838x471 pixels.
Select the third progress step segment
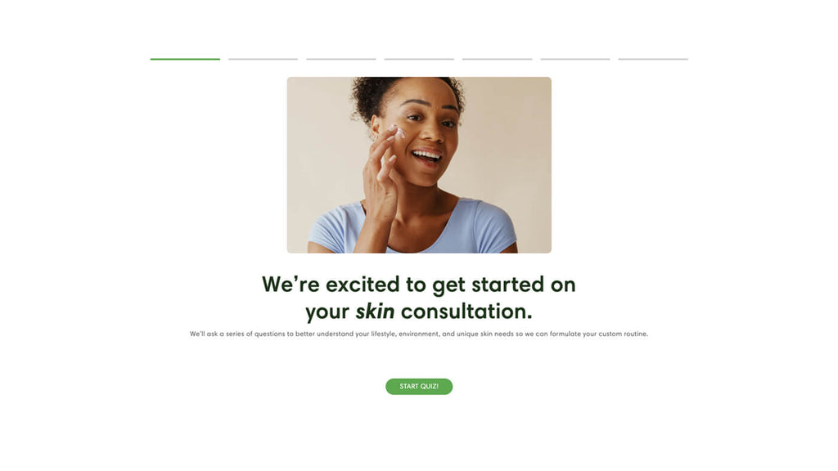pyautogui.click(x=341, y=59)
